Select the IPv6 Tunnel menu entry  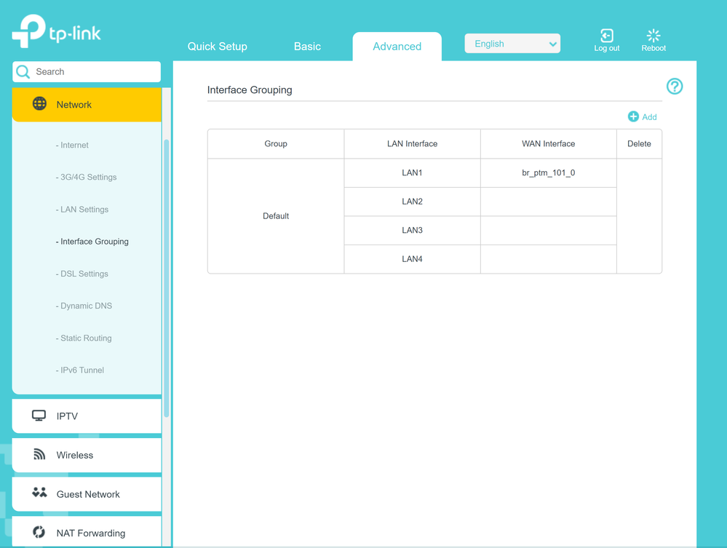click(81, 370)
